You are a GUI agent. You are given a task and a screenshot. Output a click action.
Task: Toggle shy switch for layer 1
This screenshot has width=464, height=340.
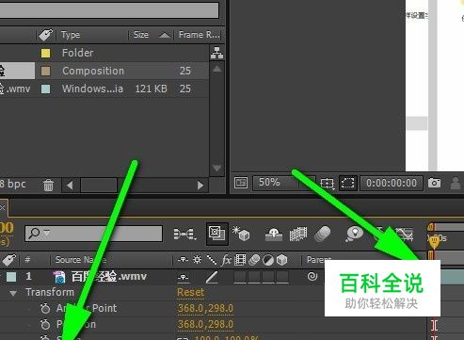click(184, 277)
